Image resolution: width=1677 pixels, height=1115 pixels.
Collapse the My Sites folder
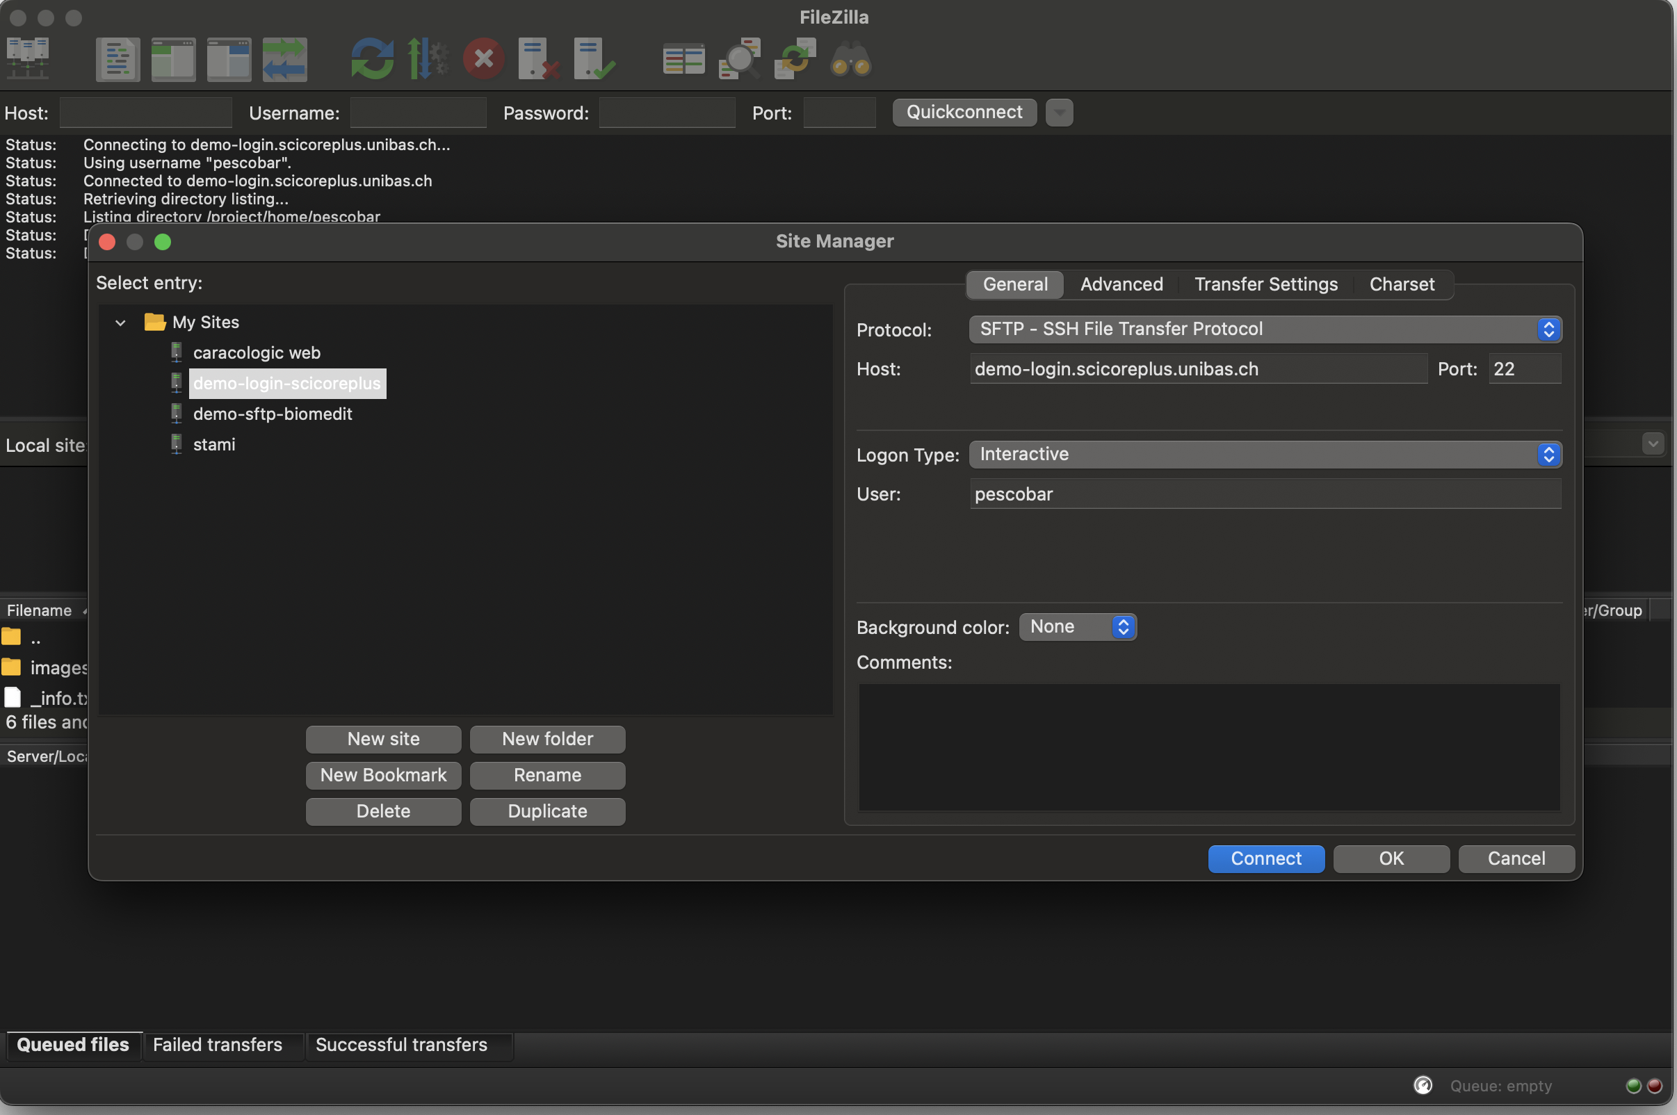tap(120, 323)
